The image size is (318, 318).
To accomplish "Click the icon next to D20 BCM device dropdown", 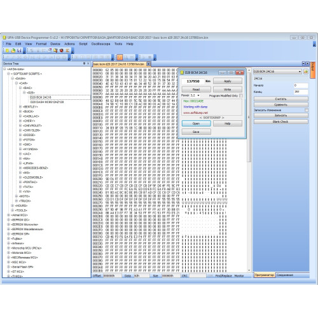I will point(305,71).
